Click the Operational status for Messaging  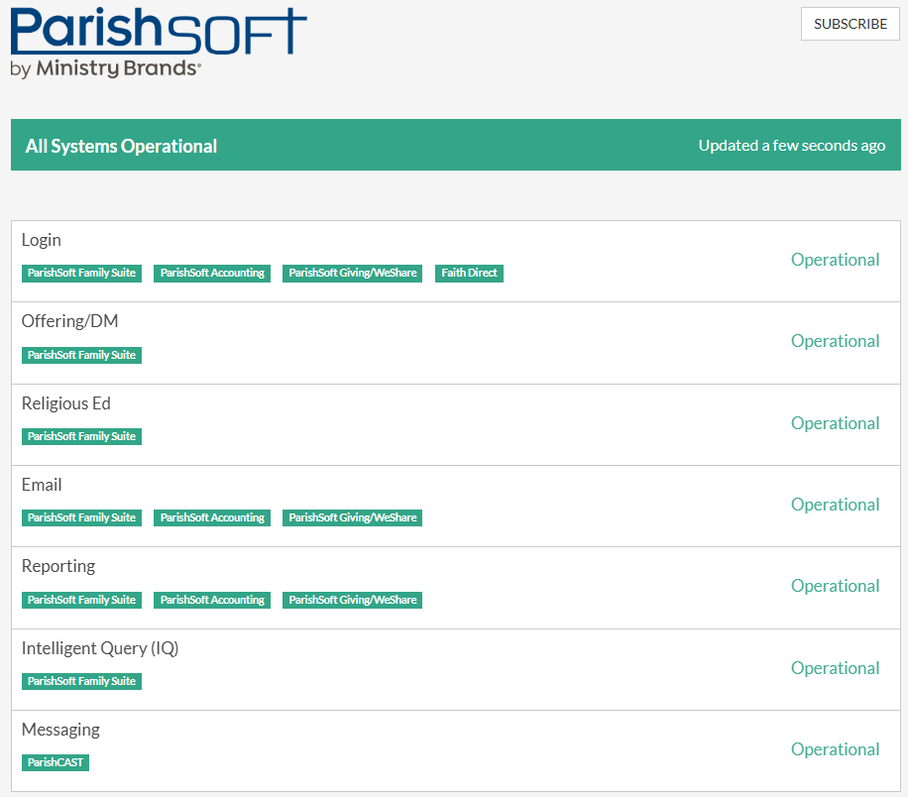[x=835, y=749]
